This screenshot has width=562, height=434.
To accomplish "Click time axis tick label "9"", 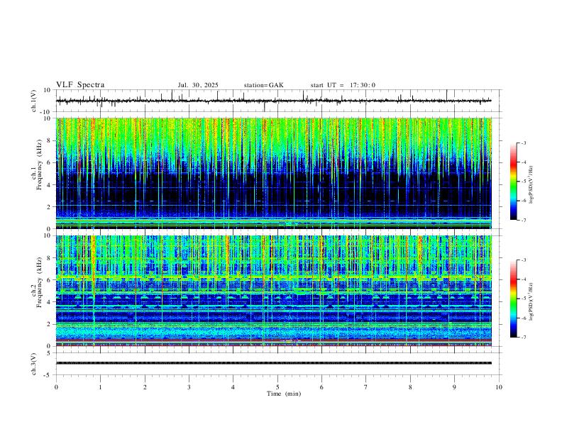I will point(454,387).
